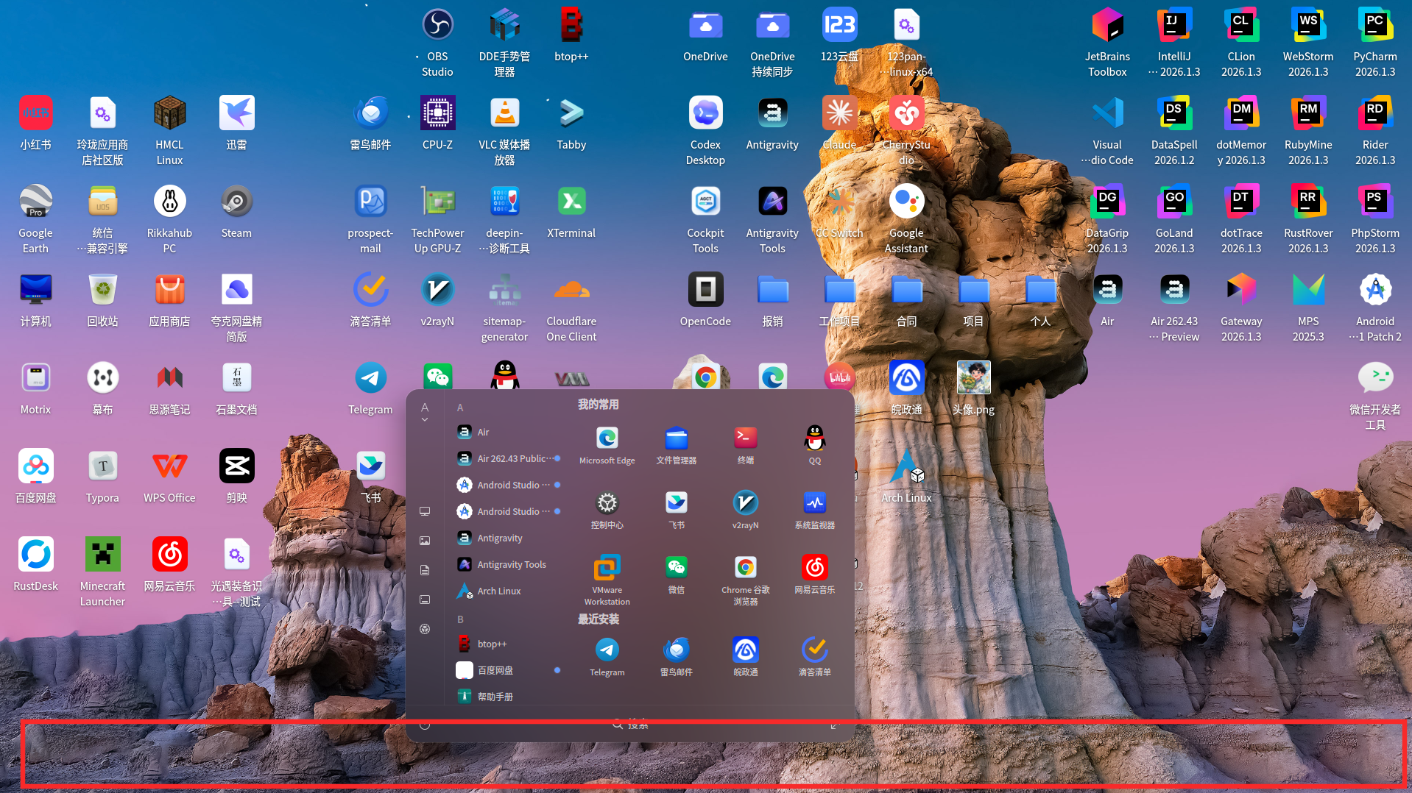The width and height of the screenshot is (1412, 793).
Task: Open VMware Workstation in the launcher
Action: (x=607, y=579)
